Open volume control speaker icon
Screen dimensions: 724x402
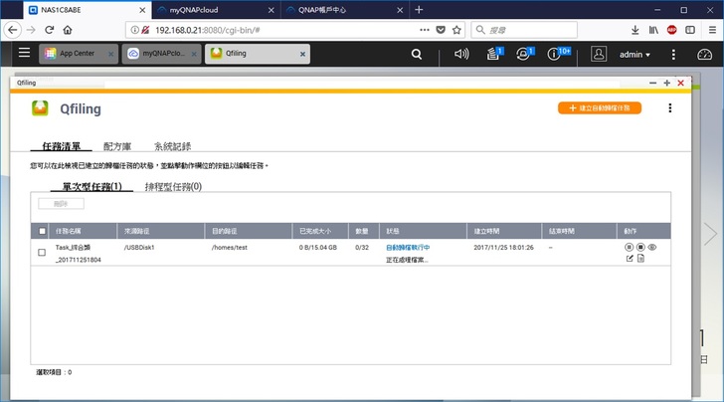pos(461,54)
